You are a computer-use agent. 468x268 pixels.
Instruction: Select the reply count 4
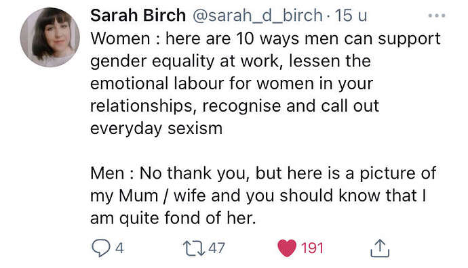coord(119,248)
